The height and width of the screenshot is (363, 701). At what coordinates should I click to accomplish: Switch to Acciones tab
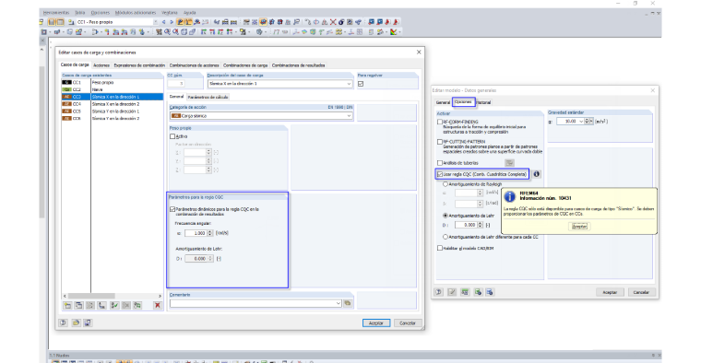101,65
